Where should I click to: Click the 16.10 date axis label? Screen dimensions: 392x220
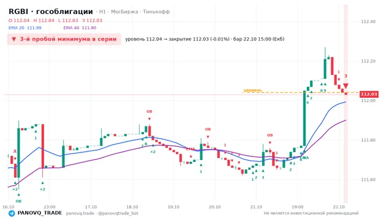pyautogui.click(x=8, y=207)
